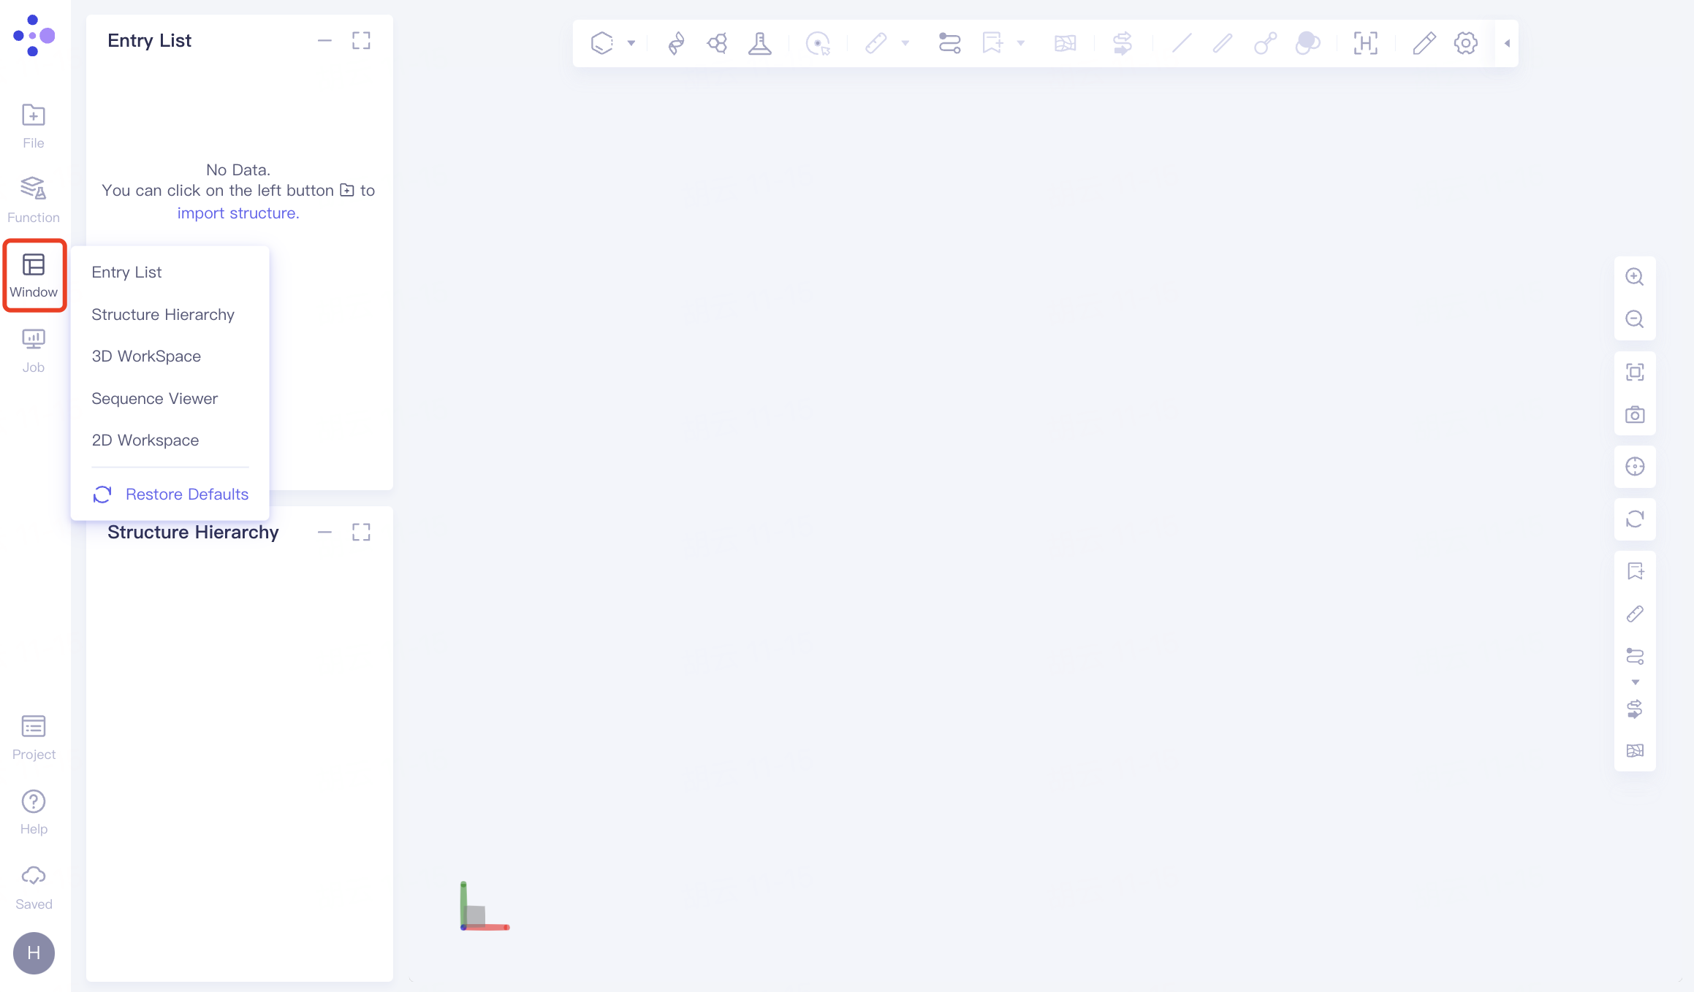
Task: Choose 2D Workspace in the Window menu
Action: 145,440
